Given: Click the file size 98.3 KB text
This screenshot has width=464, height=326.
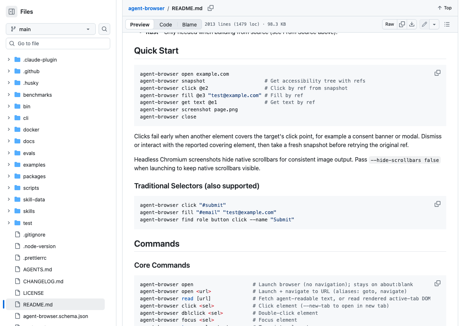Looking at the screenshot, I should pyautogui.click(x=277, y=24).
